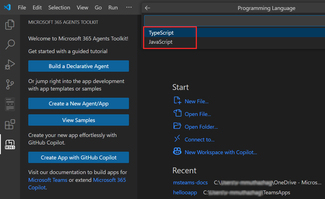Expand the overflow menu ellipsis
The image size is (325, 199).
pyautogui.click(x=129, y=7)
